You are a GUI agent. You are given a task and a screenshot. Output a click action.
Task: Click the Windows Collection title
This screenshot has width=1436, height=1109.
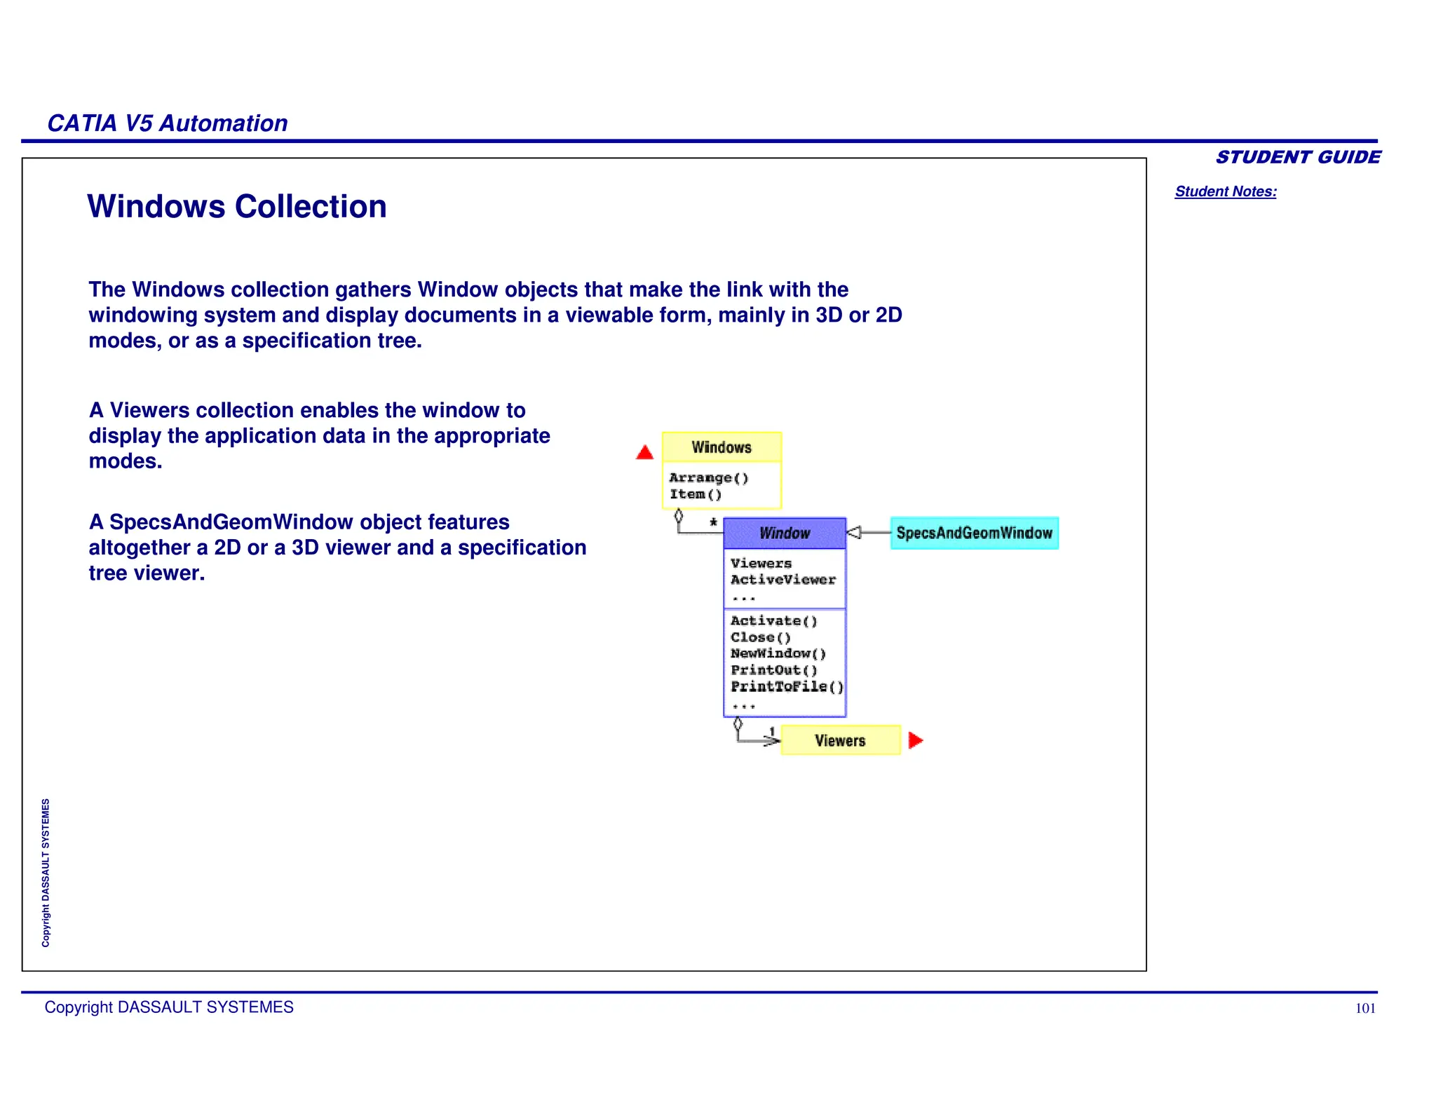pyautogui.click(x=237, y=207)
